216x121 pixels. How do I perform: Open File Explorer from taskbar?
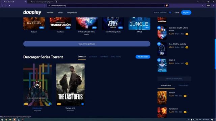[10, 120]
